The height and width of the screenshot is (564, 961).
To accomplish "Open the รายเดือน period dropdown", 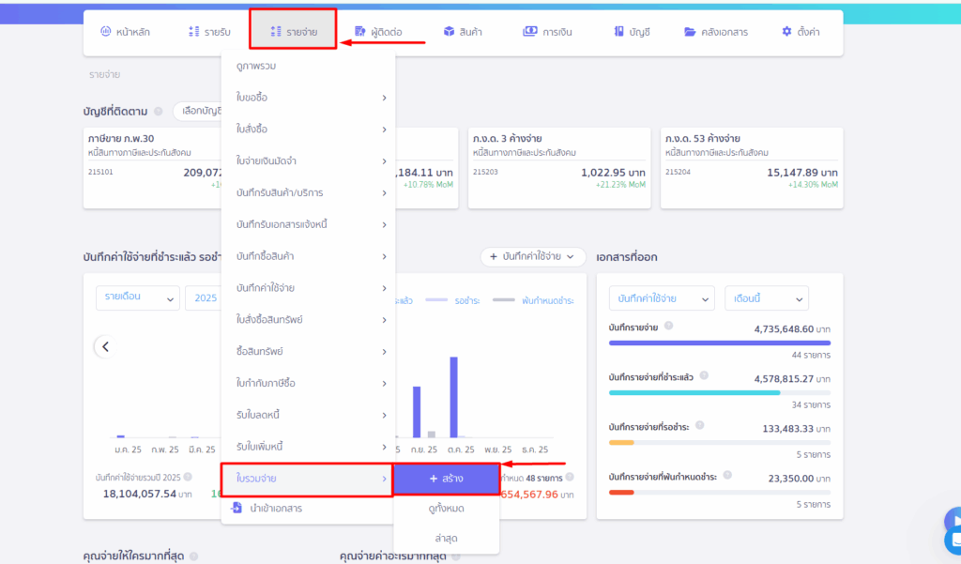I will point(138,297).
